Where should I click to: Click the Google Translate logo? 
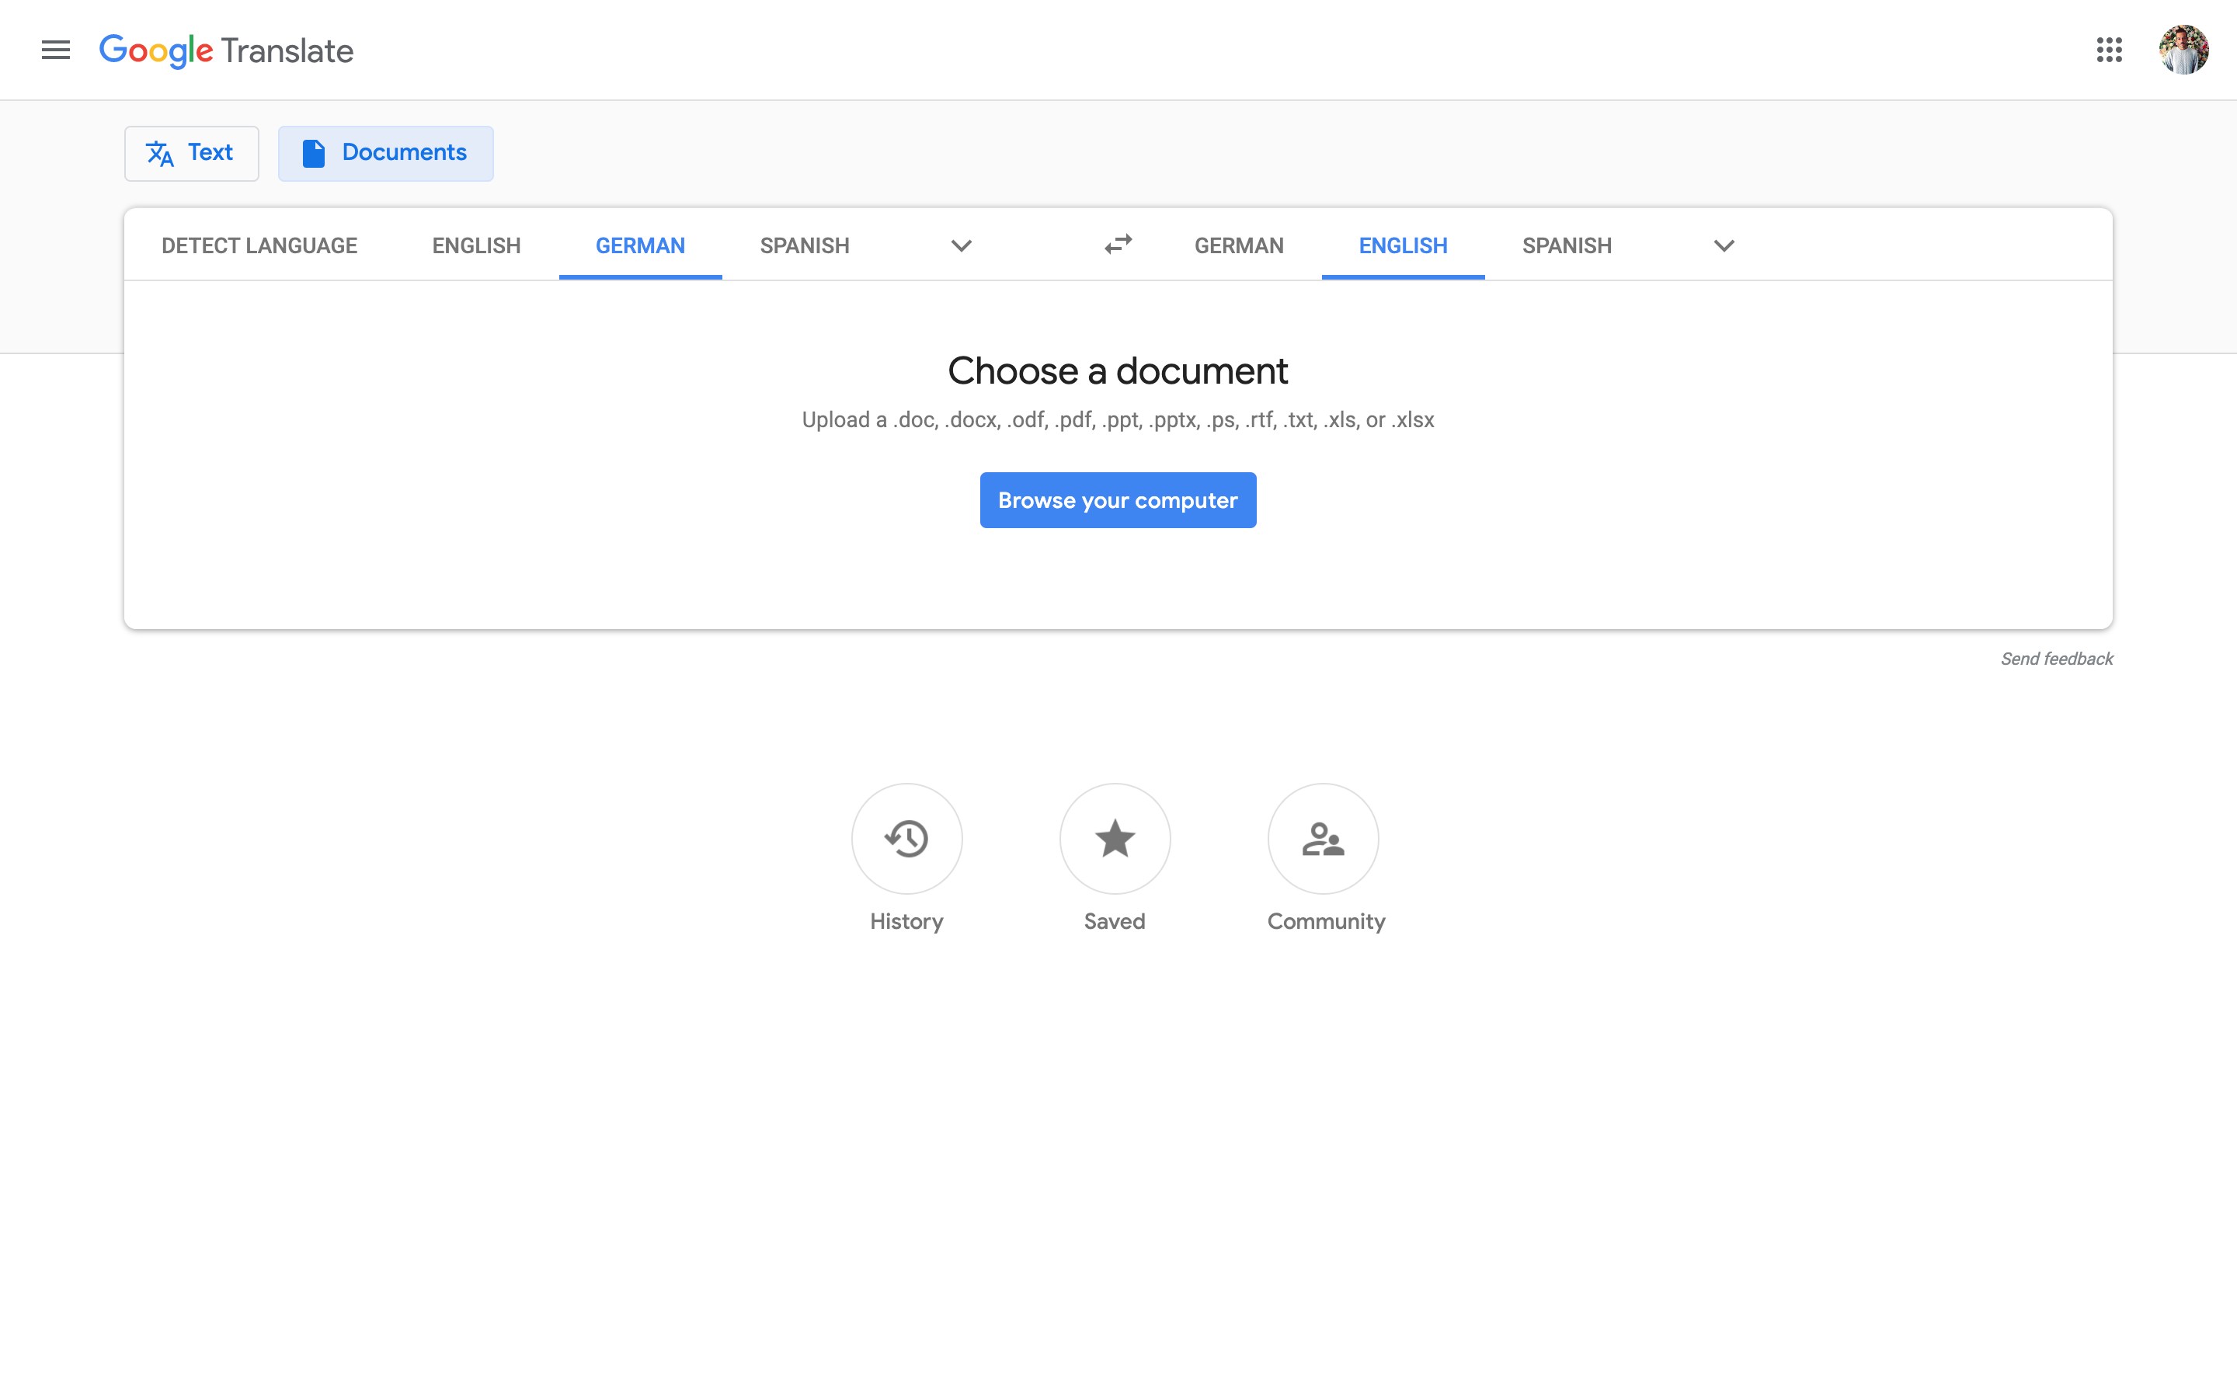tap(227, 50)
